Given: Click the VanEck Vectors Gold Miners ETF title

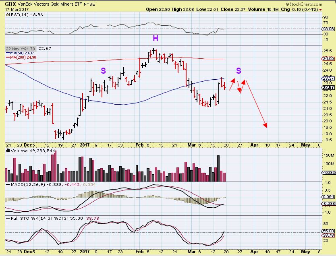Looking at the screenshot, I should (50, 4).
